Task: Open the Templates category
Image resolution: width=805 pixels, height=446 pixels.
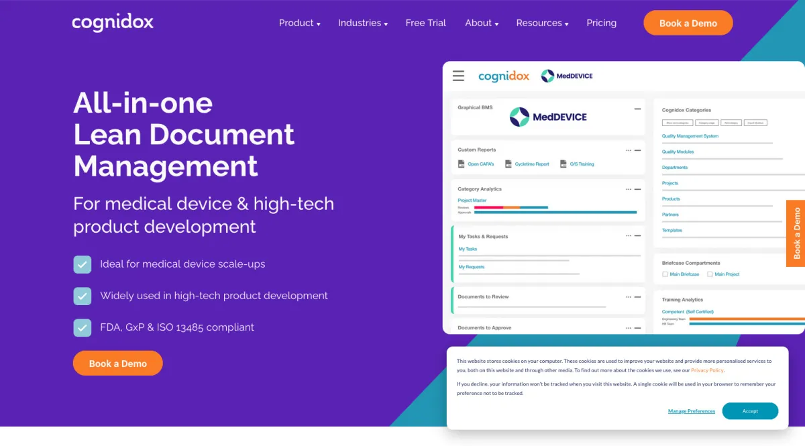Action: (672, 230)
